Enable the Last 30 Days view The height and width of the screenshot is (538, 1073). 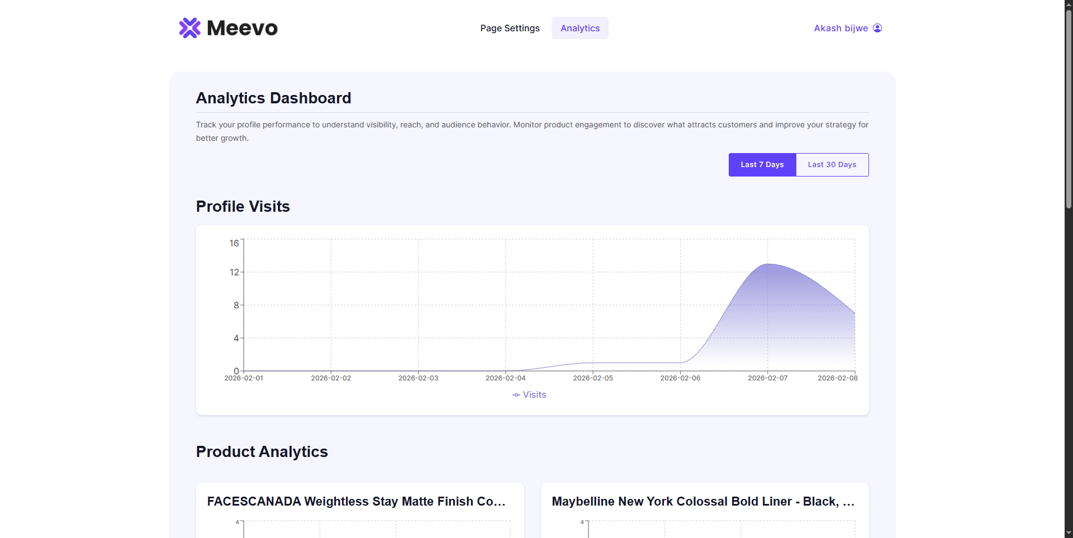[832, 164]
